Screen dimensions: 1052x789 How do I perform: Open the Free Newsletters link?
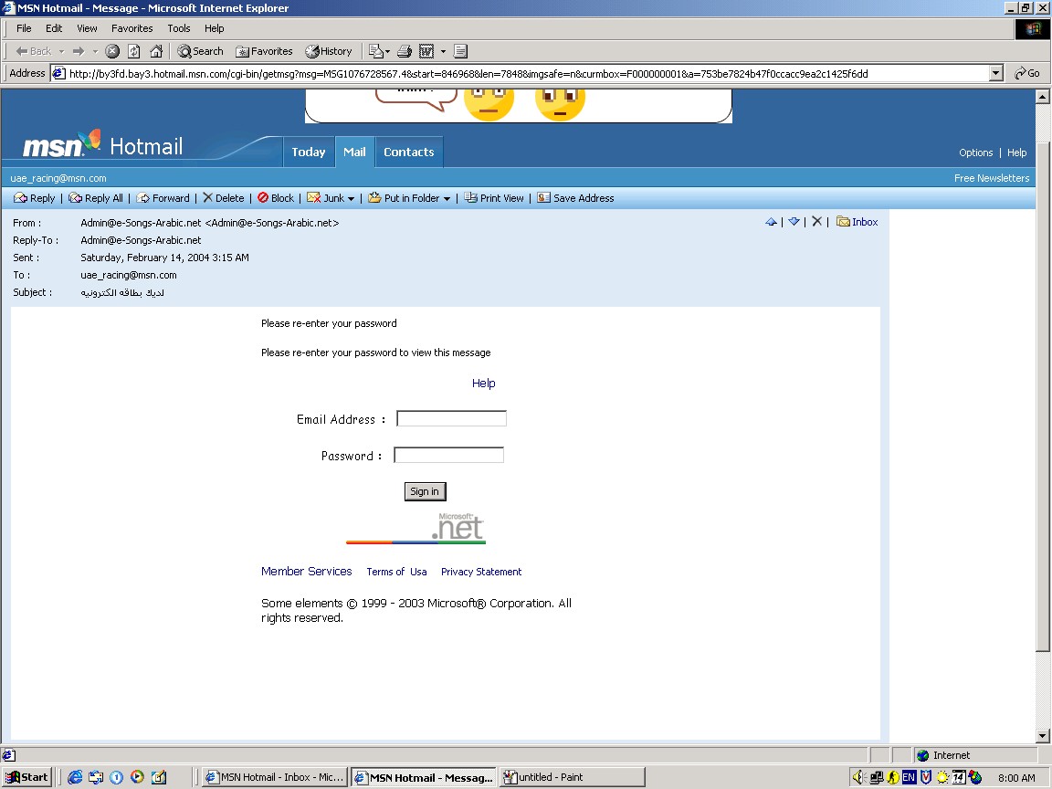[992, 178]
